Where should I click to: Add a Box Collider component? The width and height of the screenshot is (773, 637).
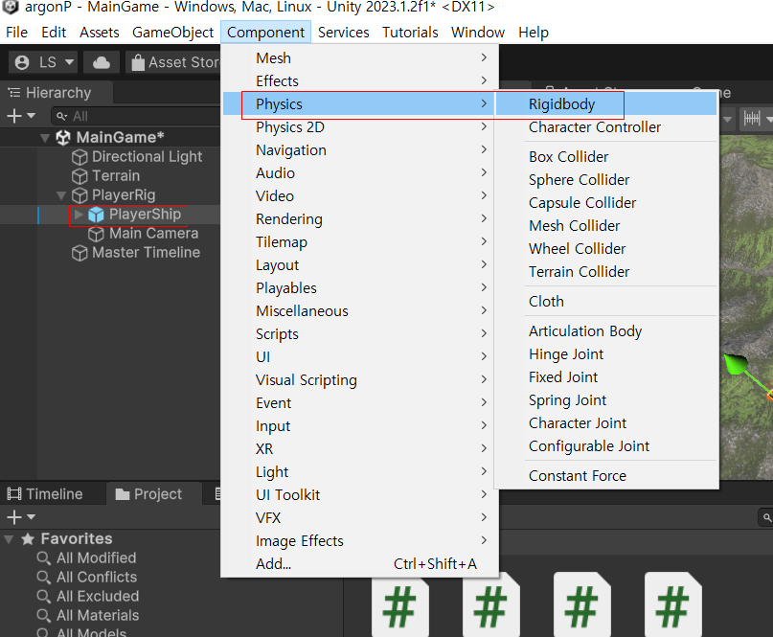click(606, 157)
